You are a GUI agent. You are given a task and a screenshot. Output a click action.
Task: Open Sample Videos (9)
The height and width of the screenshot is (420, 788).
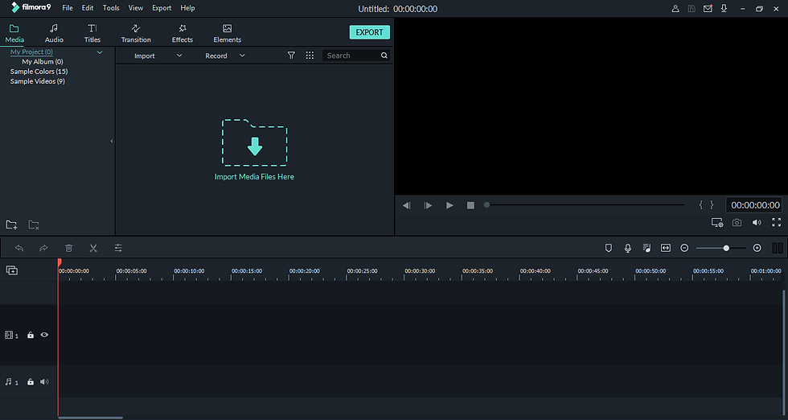[x=37, y=81]
